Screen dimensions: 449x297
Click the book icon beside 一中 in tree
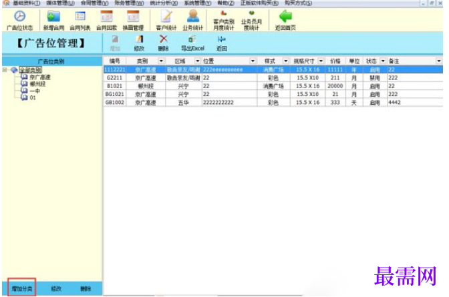[24, 91]
